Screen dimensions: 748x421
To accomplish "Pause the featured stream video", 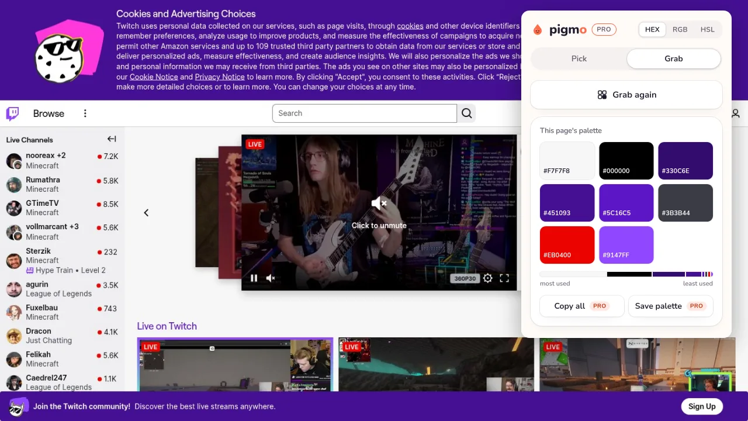I will 254,278.
